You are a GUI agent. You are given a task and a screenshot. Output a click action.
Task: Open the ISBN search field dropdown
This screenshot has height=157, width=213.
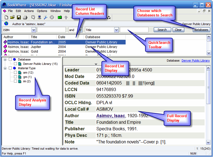click(x=34, y=30)
